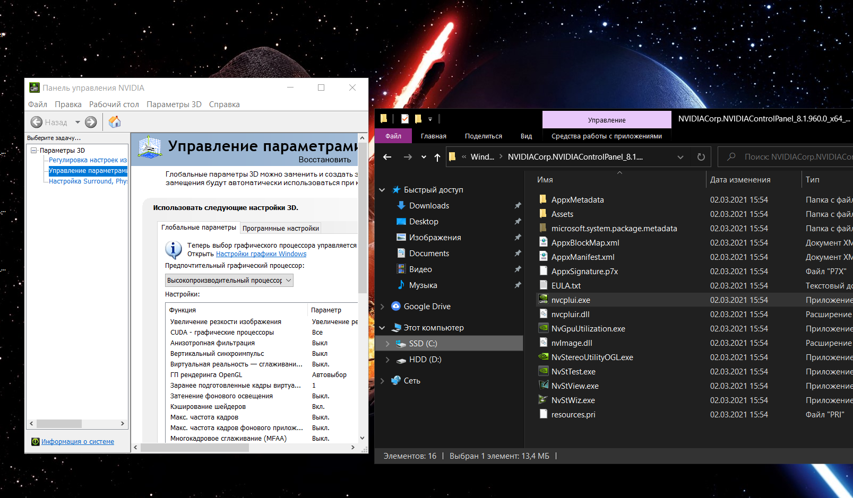Open the Параметры 3D menu
Image resolution: width=853 pixels, height=498 pixels.
[174, 104]
